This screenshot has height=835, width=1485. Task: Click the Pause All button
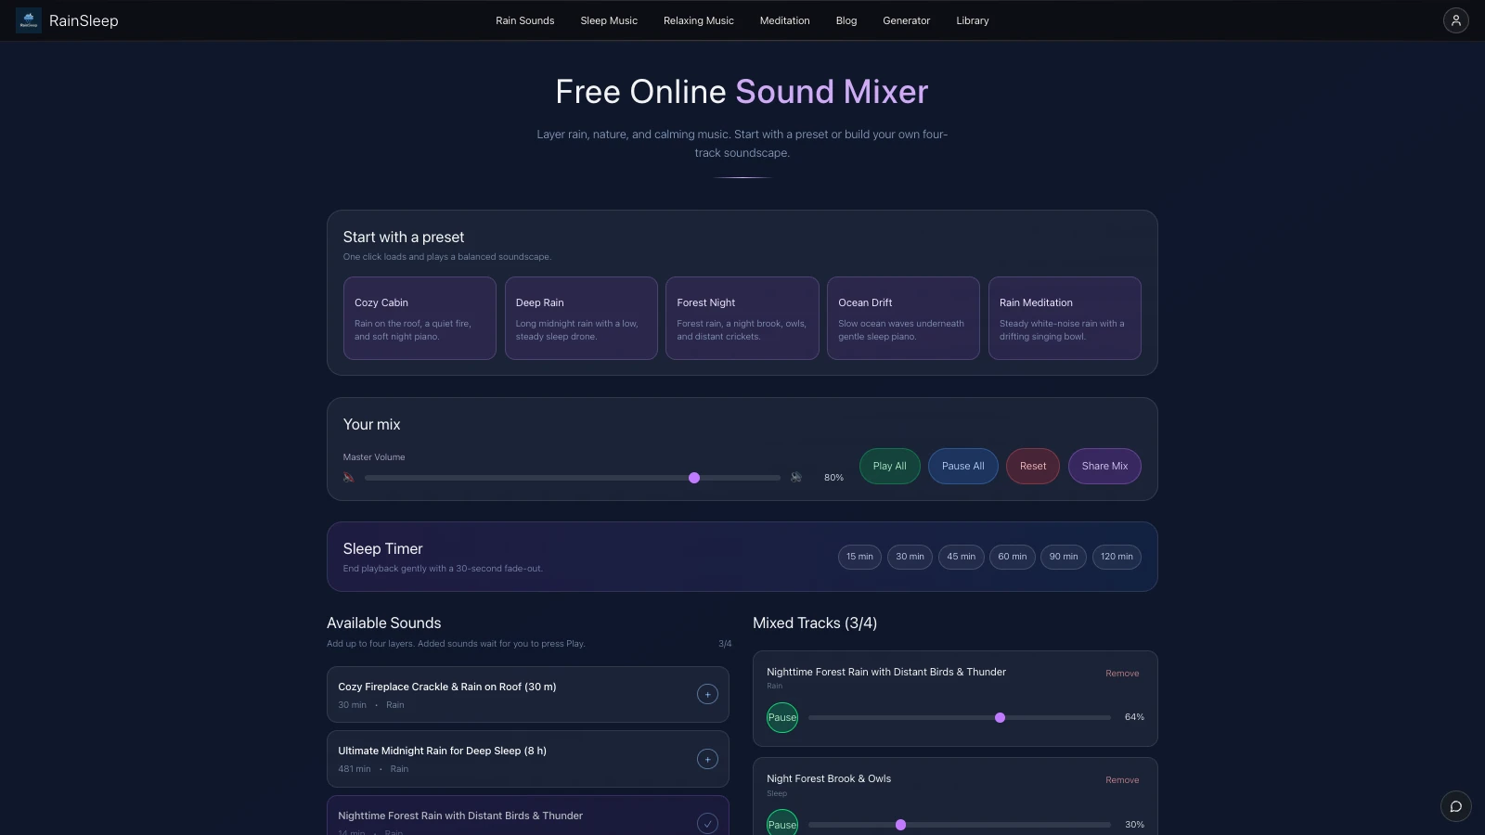[963, 466]
